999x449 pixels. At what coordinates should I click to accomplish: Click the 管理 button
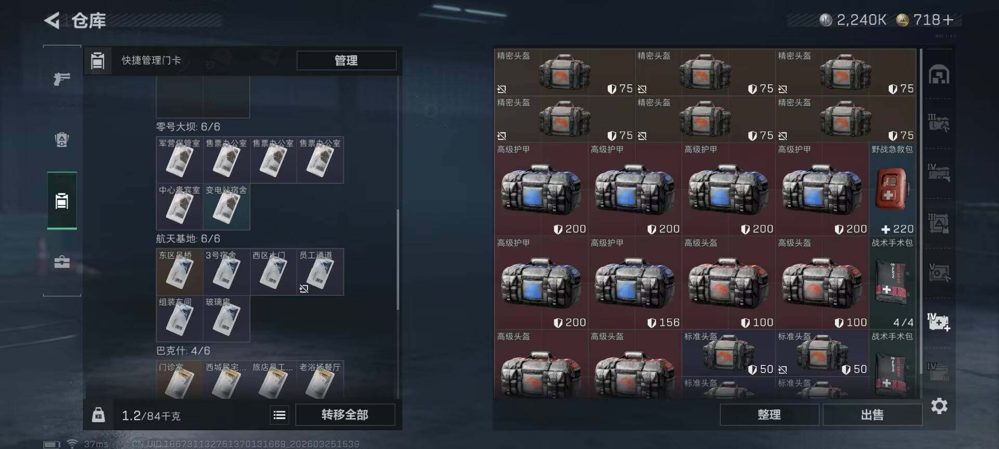point(346,60)
